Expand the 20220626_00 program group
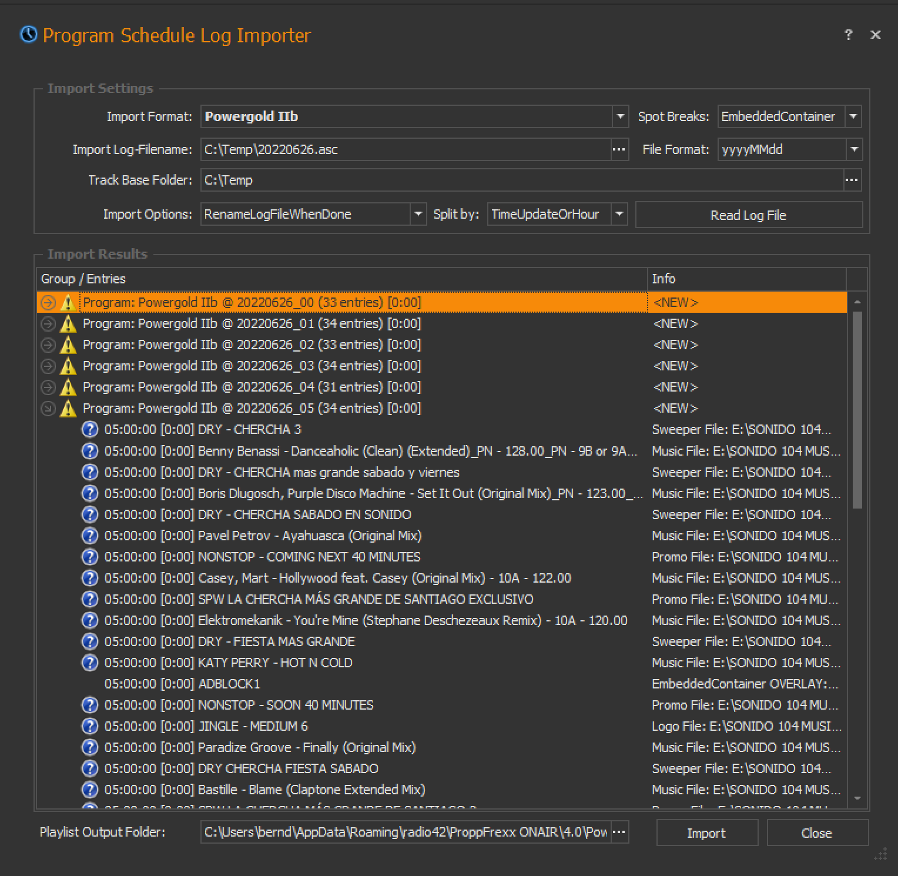The width and height of the screenshot is (898, 876). point(48,303)
